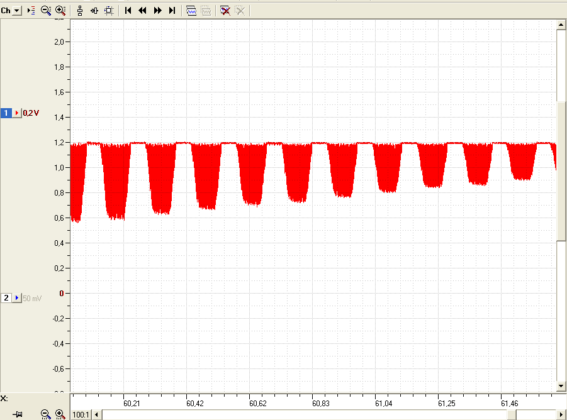The height and width of the screenshot is (420, 567).
Task: Click the horizontal scrollbar thumb
Action: (x=512, y=414)
